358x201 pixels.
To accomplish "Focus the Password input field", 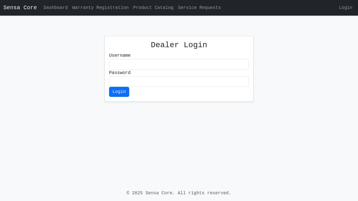I will coord(179,82).
